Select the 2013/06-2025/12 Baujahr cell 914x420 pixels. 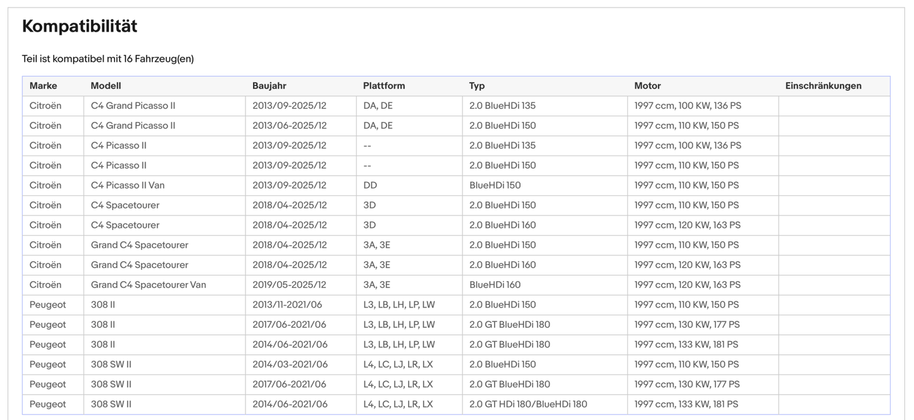point(289,126)
